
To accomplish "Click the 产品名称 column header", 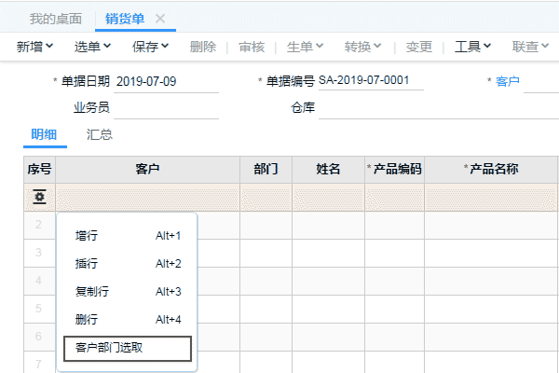I will (x=491, y=169).
